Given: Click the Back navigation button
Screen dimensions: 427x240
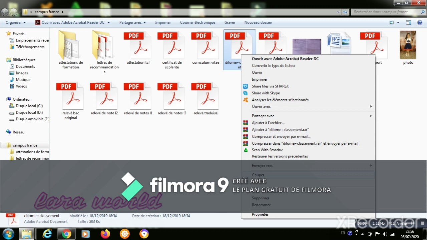Looking at the screenshot, I should click(x=5, y=12).
